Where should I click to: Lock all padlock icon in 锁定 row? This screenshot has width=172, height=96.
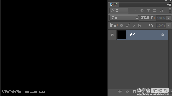click(139, 25)
